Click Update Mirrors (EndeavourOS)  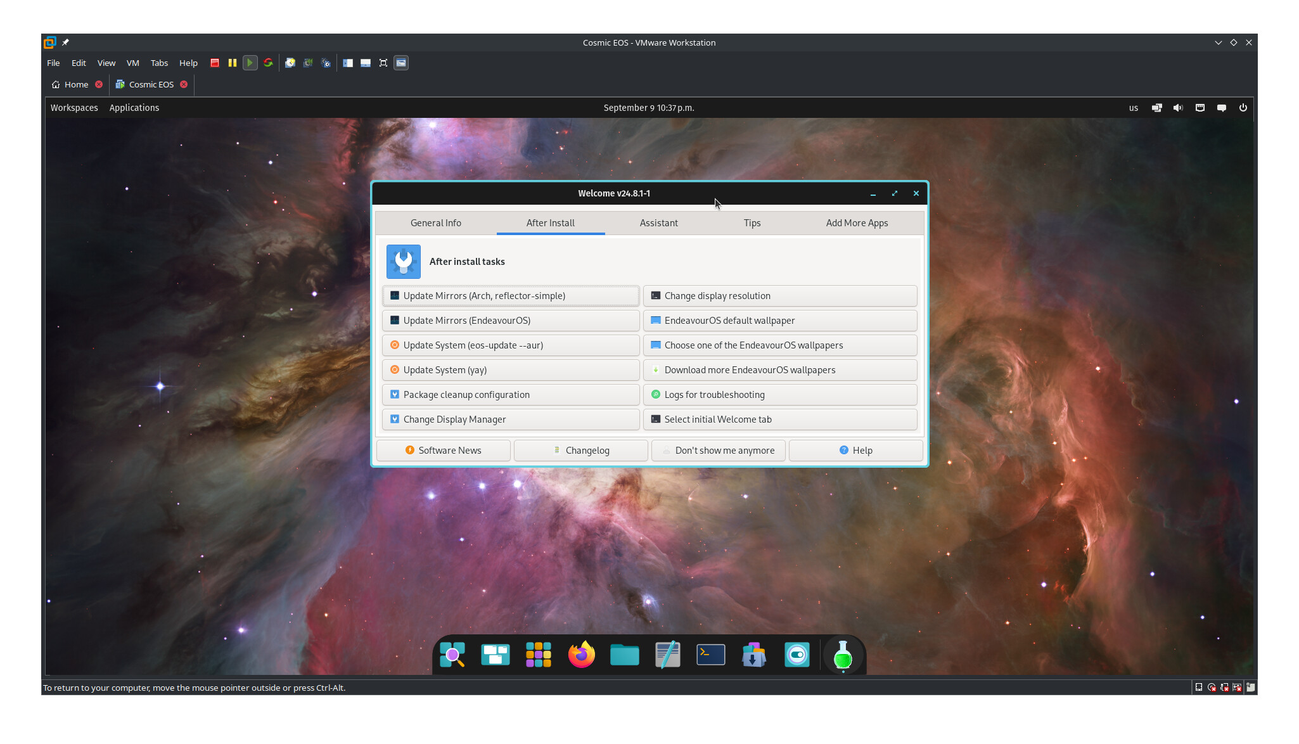pos(511,321)
